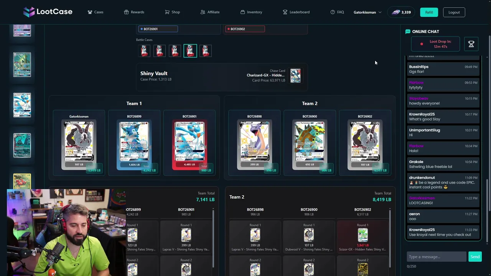Click the hourglass icon beside Loot Drop
Image resolution: width=491 pixels, height=276 pixels.
[471, 44]
